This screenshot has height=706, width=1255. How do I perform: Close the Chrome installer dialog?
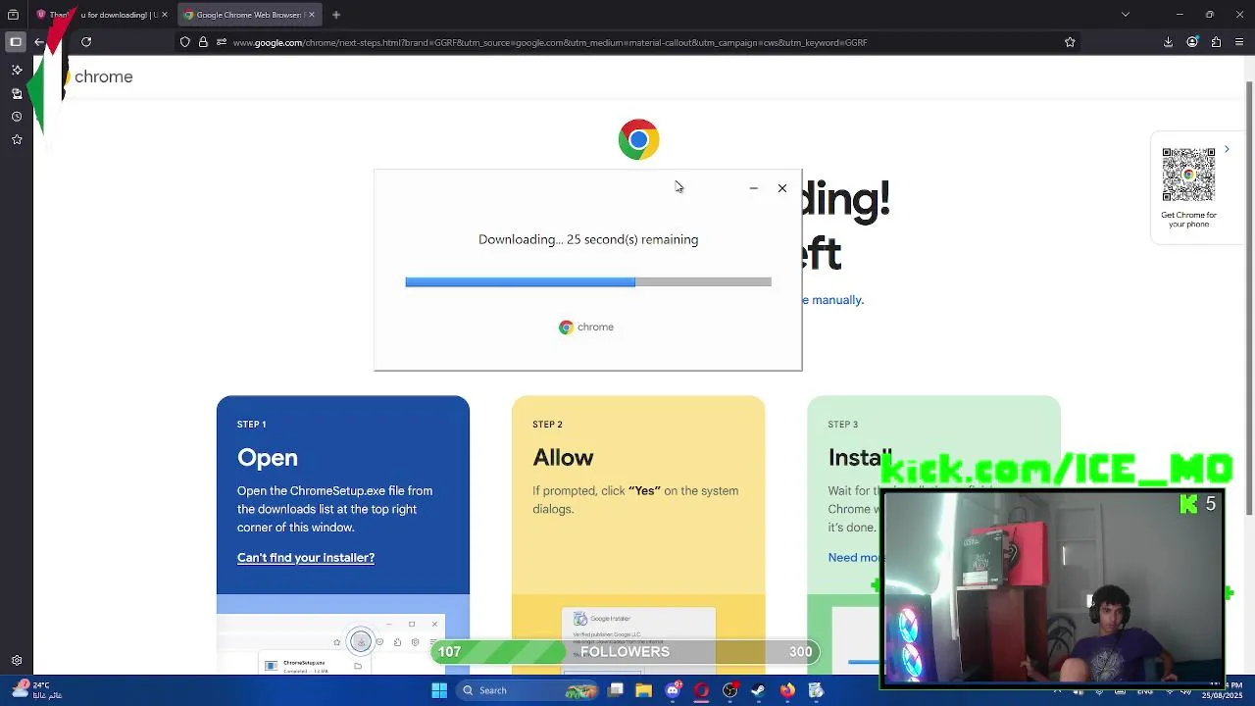782,188
